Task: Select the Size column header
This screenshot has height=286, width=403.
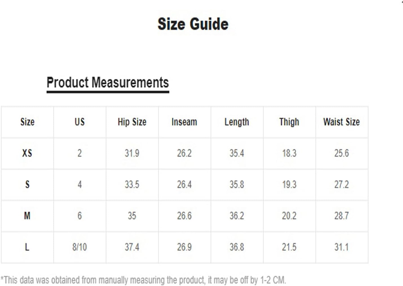Action: point(27,122)
